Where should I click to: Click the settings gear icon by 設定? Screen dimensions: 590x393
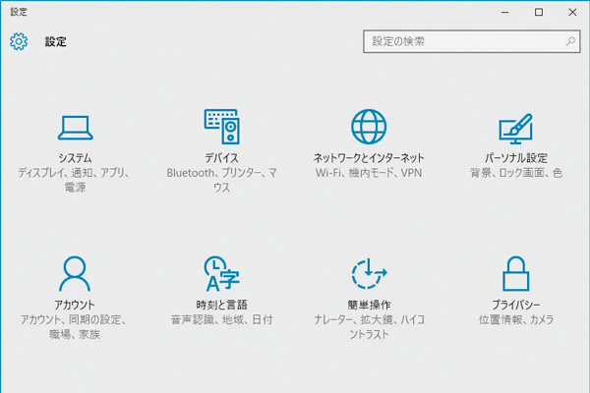tap(19, 41)
